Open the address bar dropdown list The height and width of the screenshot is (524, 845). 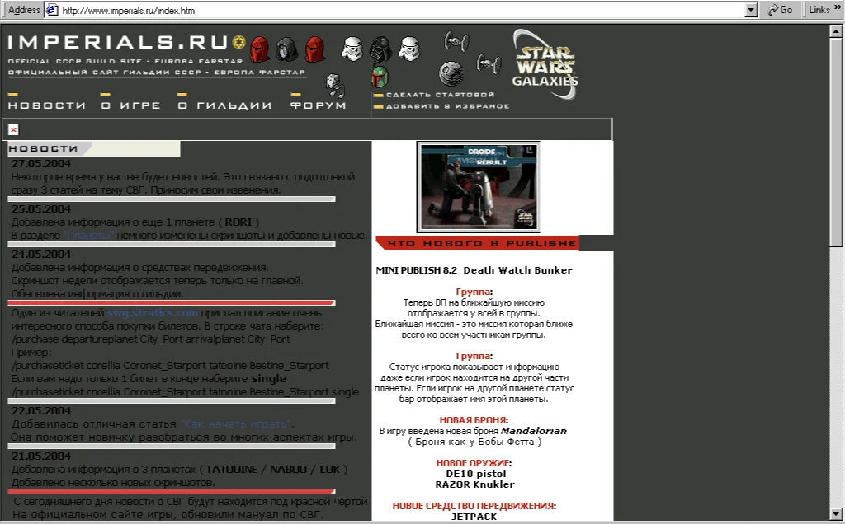tap(751, 10)
